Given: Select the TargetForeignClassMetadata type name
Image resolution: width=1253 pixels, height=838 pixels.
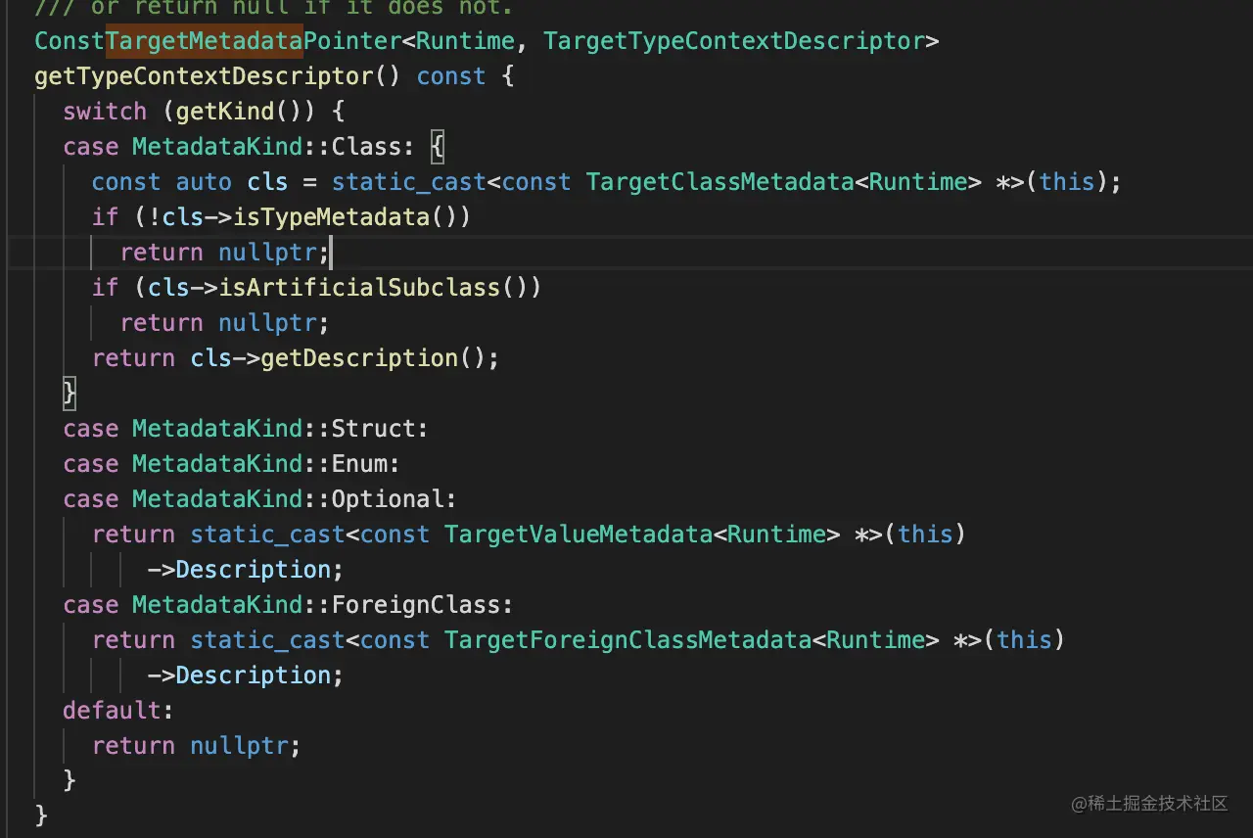Looking at the screenshot, I should coord(627,640).
